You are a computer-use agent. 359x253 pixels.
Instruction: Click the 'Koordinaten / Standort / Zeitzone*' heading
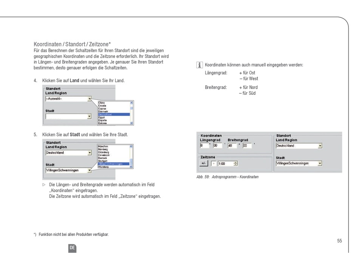click(x=72, y=44)
